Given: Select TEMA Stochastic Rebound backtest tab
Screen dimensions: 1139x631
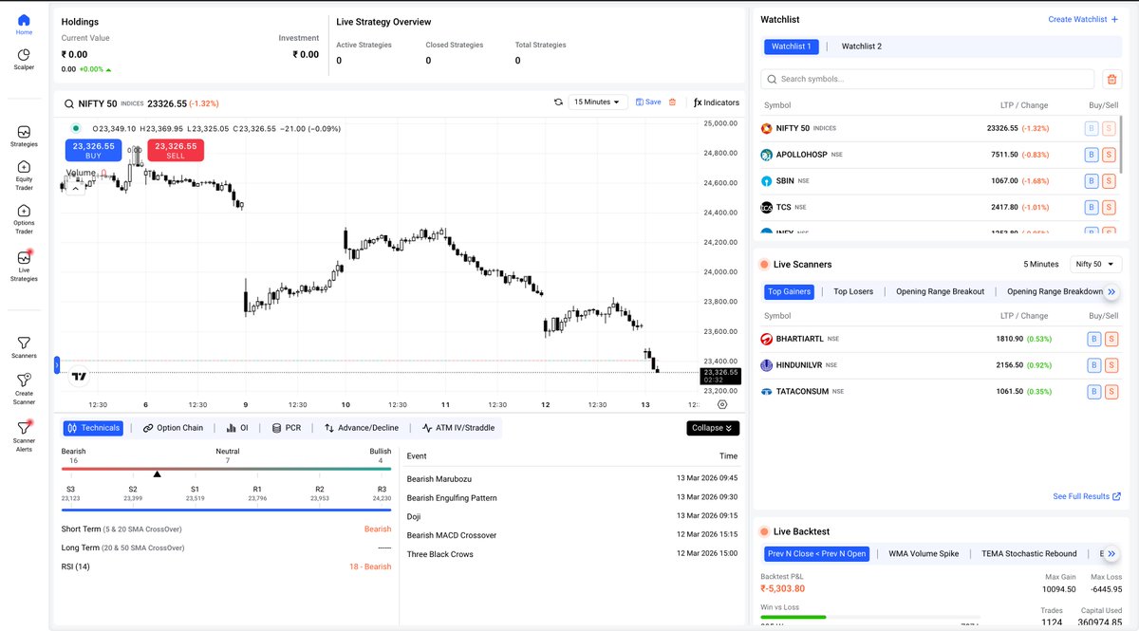Looking at the screenshot, I should click(1029, 554).
